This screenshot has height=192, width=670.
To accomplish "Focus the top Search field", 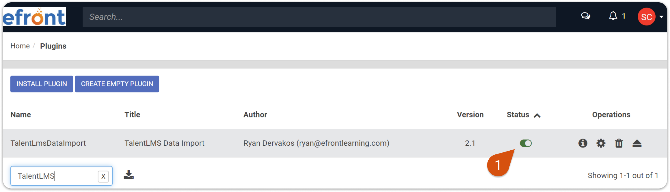I will 319,17.
